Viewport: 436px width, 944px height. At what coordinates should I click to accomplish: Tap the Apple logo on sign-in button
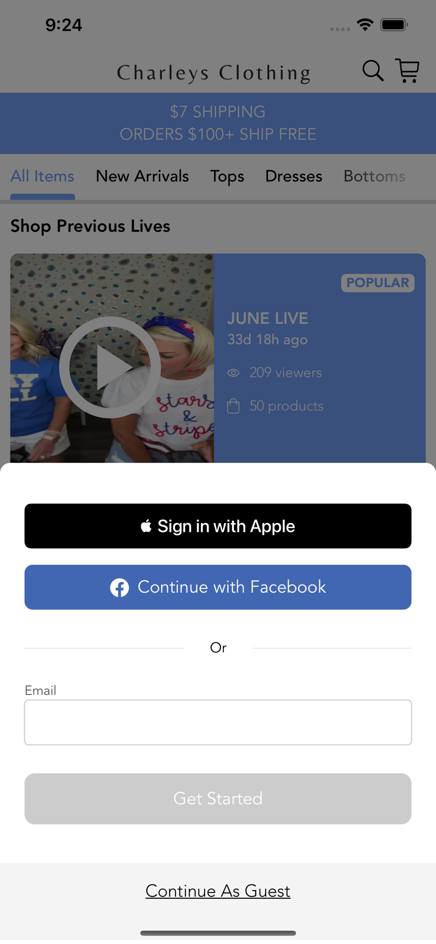pyautogui.click(x=146, y=526)
